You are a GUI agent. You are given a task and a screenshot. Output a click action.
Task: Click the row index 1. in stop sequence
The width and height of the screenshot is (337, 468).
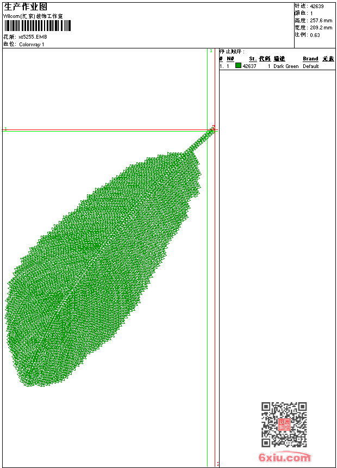[x=222, y=66]
